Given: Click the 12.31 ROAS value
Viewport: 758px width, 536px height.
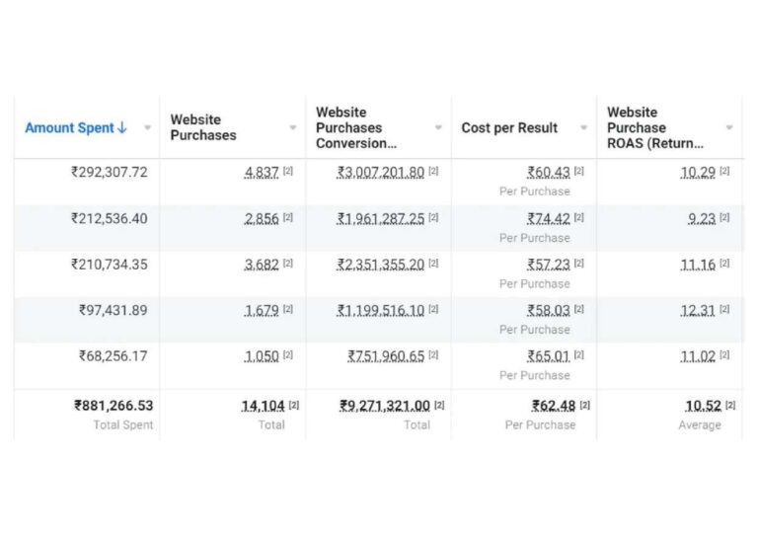Looking at the screenshot, I should 698,310.
